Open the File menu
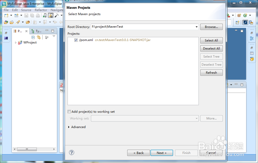The image size is (258, 163). [x=6, y=10]
